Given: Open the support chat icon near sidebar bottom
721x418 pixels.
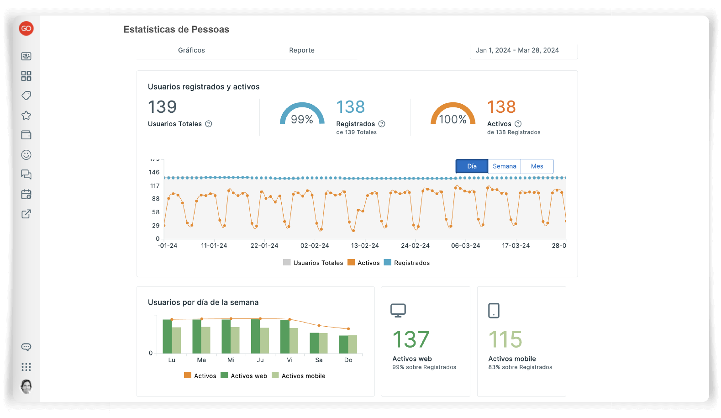Looking at the screenshot, I should click(x=26, y=347).
